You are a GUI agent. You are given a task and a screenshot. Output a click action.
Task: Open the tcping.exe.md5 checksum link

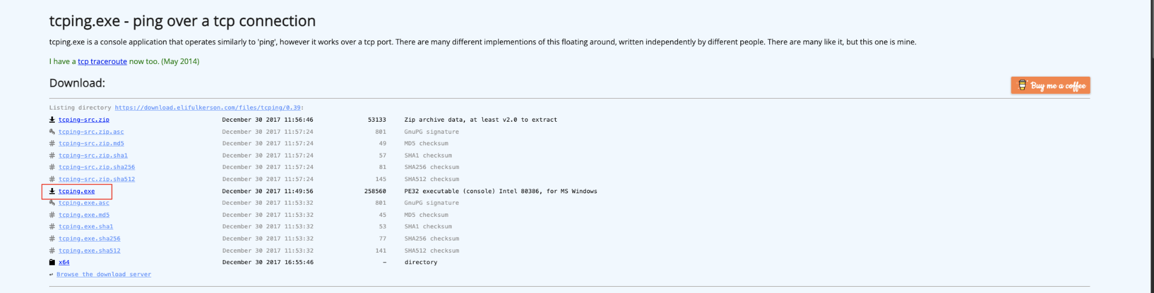coord(84,215)
